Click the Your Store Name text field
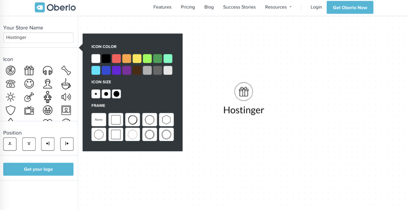Viewport: 409px width, 210px height. coord(38,38)
